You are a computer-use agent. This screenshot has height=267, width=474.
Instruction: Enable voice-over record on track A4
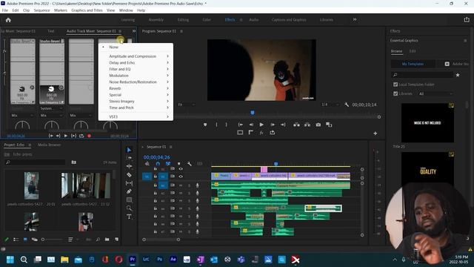(x=198, y=208)
